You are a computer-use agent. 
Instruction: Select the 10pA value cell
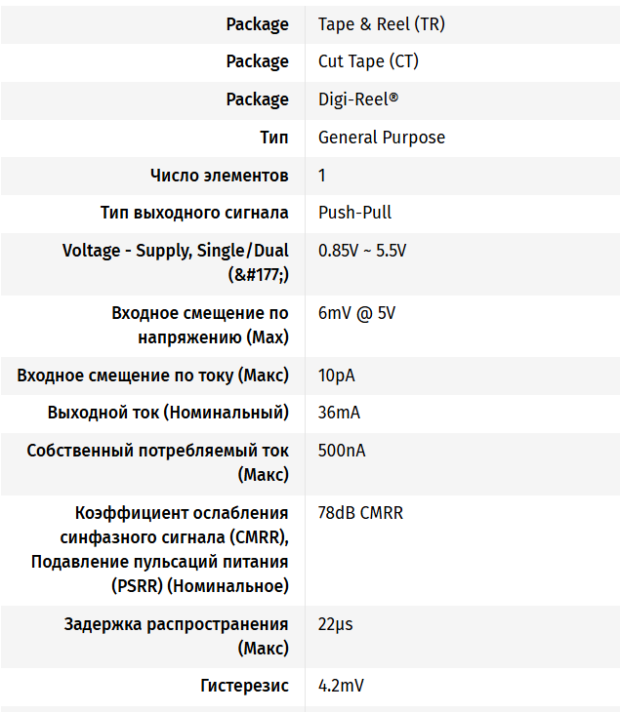337,376
